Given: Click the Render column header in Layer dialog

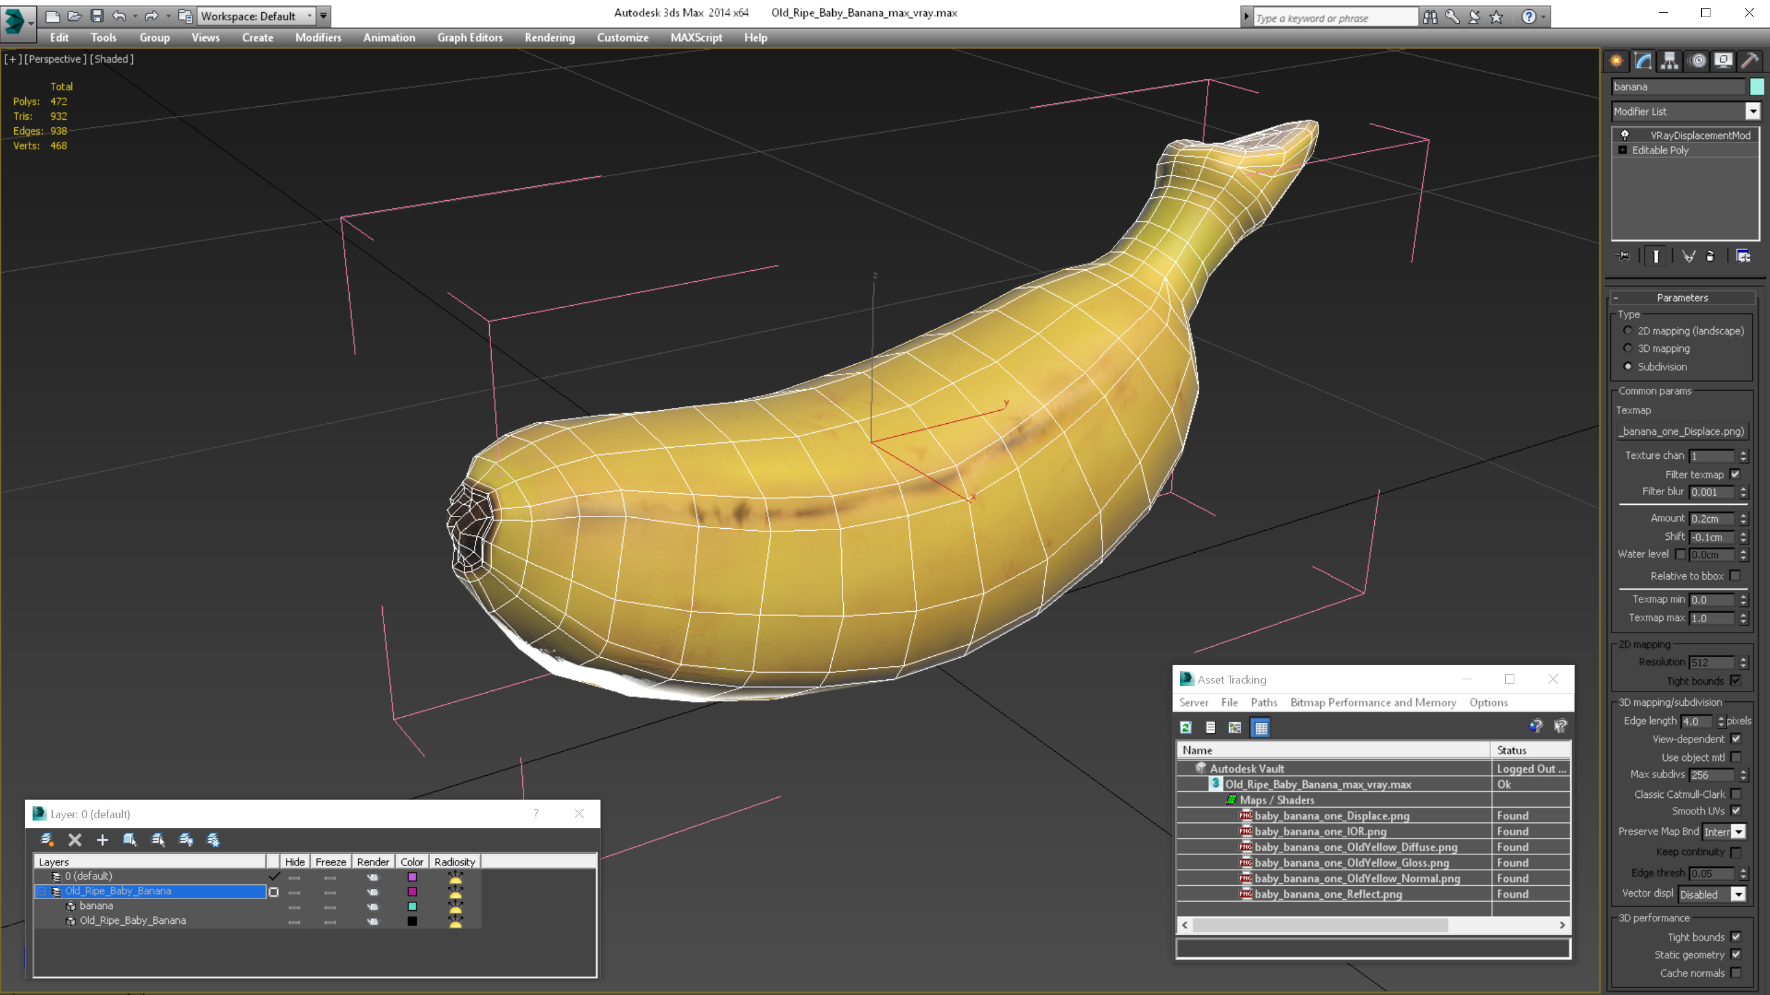Looking at the screenshot, I should (x=373, y=862).
